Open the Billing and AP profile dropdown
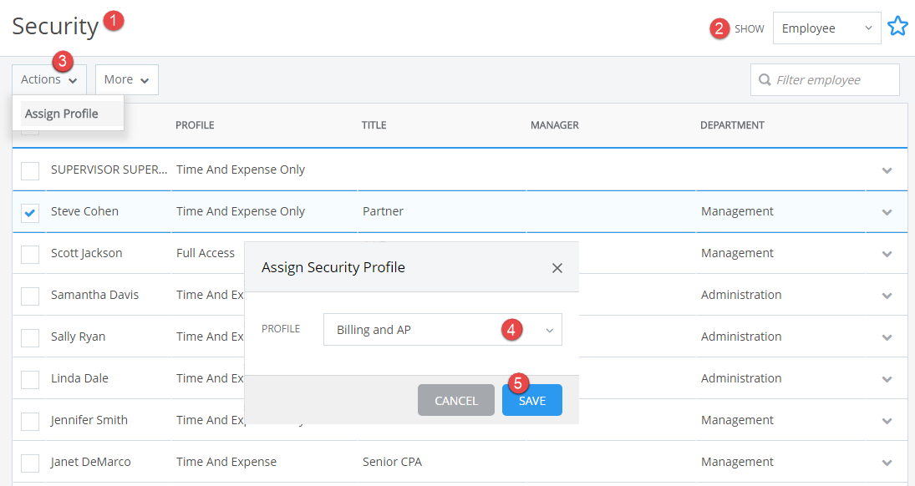915x486 pixels. [x=442, y=330]
